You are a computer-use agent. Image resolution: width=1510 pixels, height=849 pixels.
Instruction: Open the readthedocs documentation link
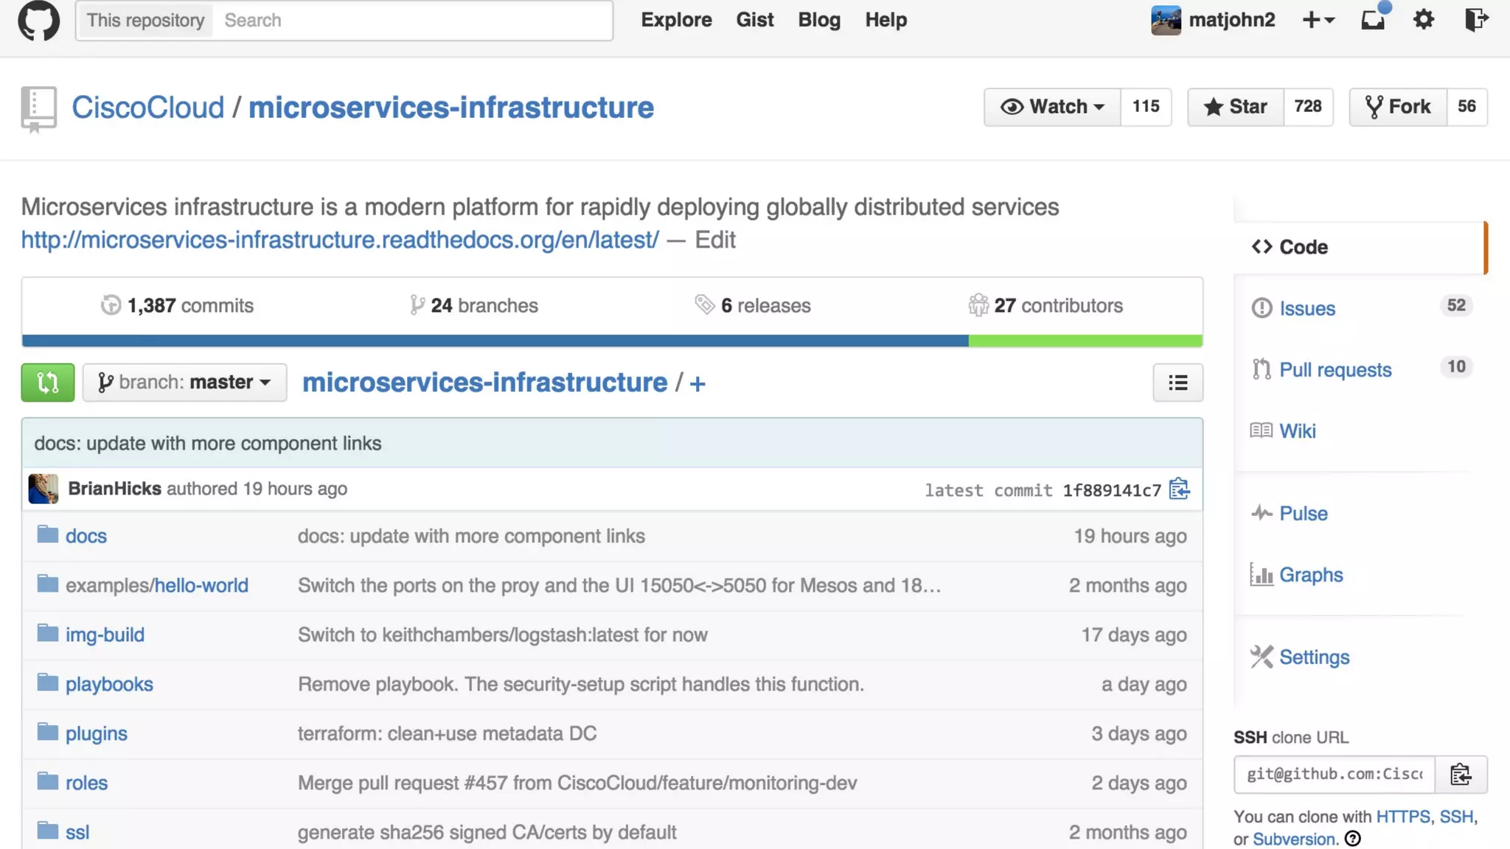coord(340,240)
